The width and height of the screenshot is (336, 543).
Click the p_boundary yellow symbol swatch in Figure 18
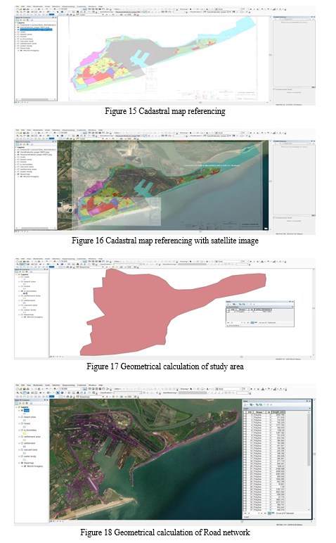click(x=24, y=433)
